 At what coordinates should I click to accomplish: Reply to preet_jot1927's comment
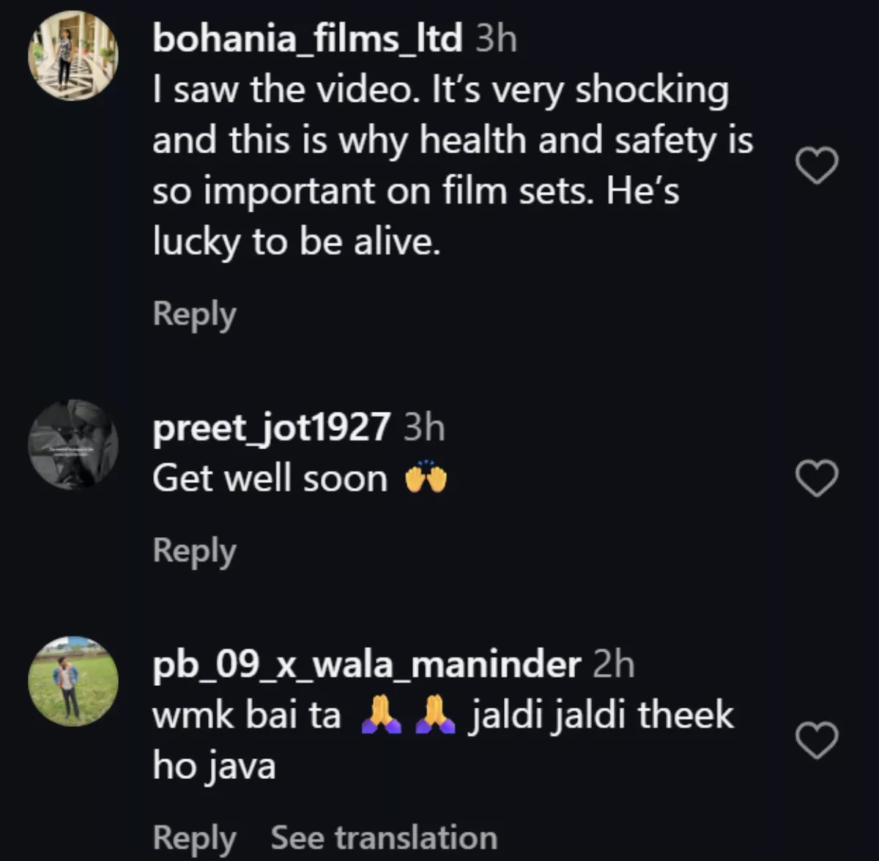coord(194,551)
